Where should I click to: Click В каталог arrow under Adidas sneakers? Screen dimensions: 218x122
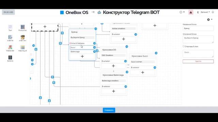pos(136,35)
